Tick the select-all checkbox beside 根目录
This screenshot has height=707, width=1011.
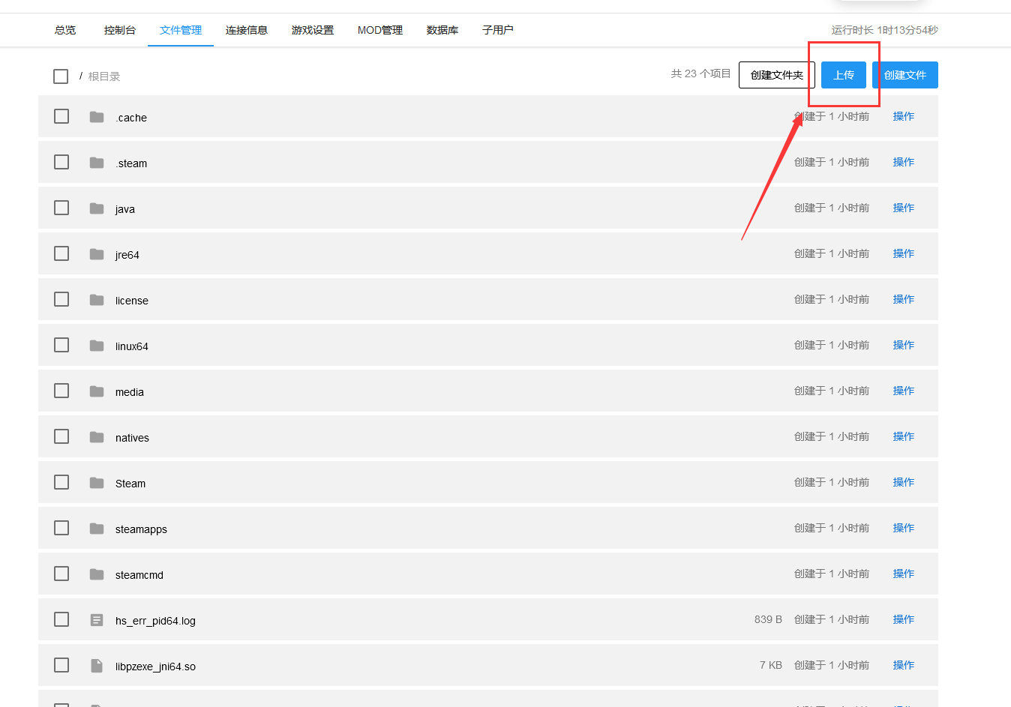pos(61,76)
